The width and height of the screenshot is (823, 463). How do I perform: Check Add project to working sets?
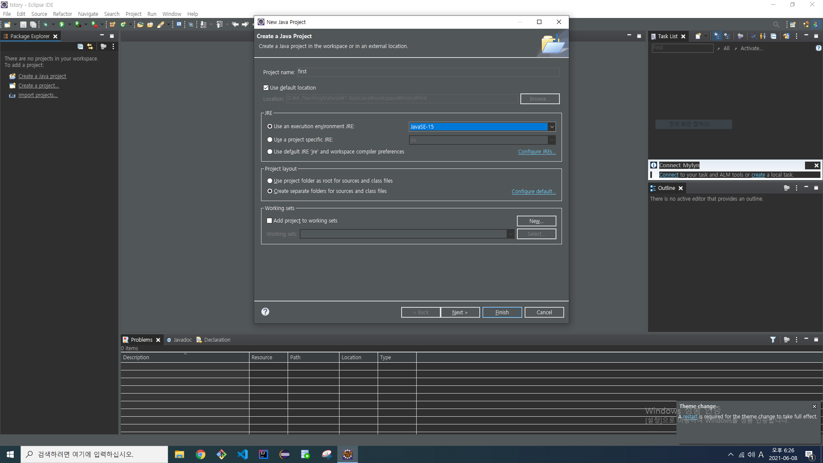pyautogui.click(x=269, y=221)
